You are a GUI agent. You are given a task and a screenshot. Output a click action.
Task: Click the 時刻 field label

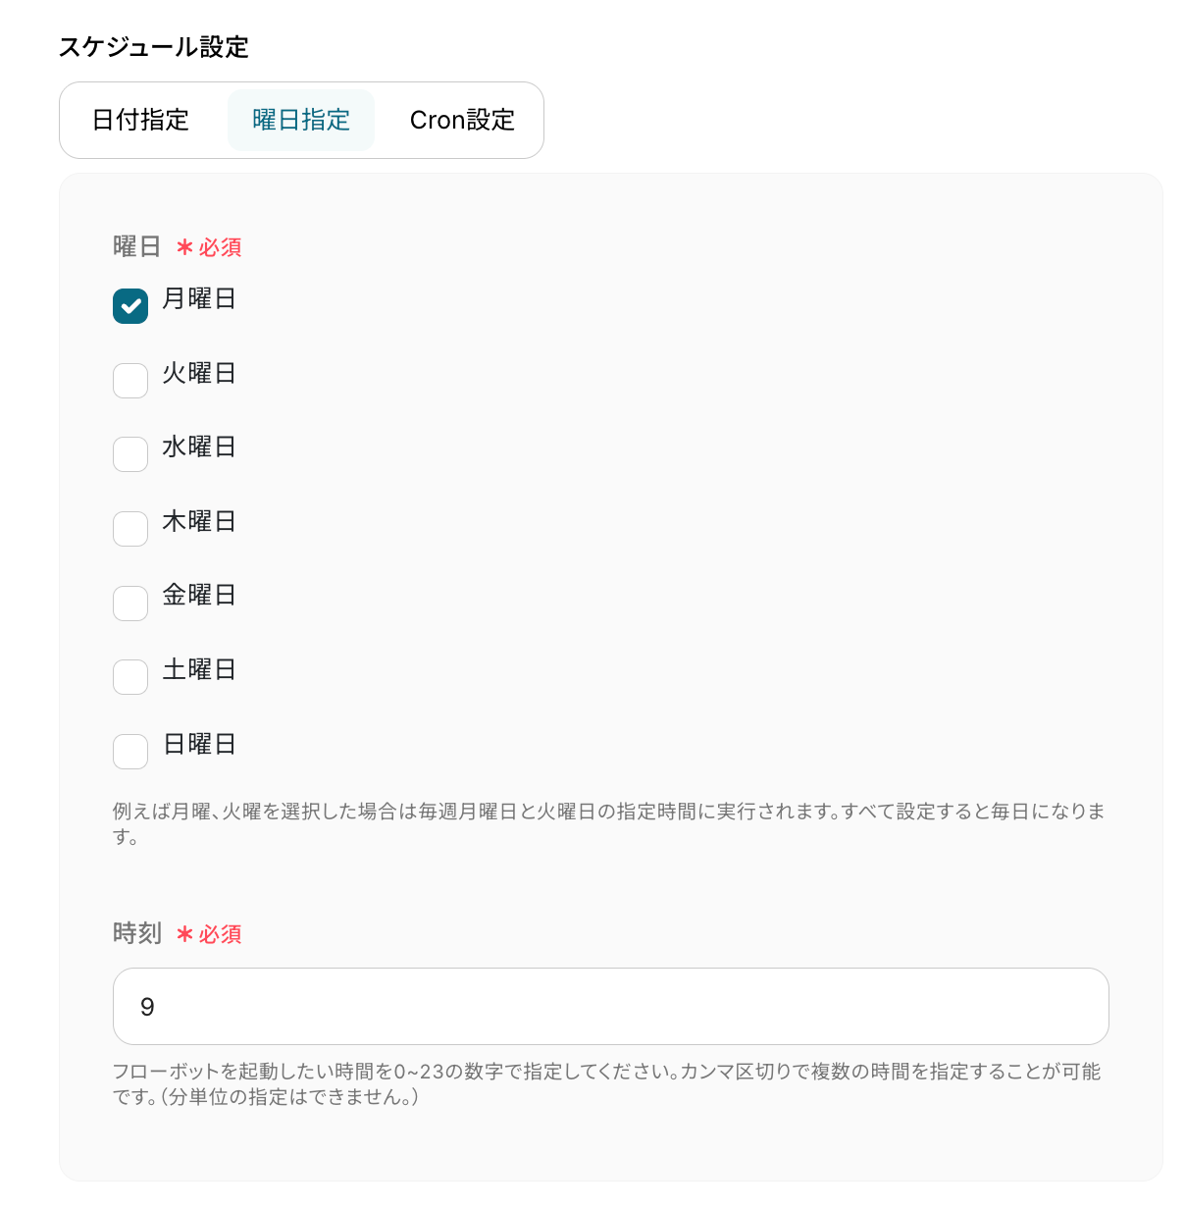[x=137, y=933]
